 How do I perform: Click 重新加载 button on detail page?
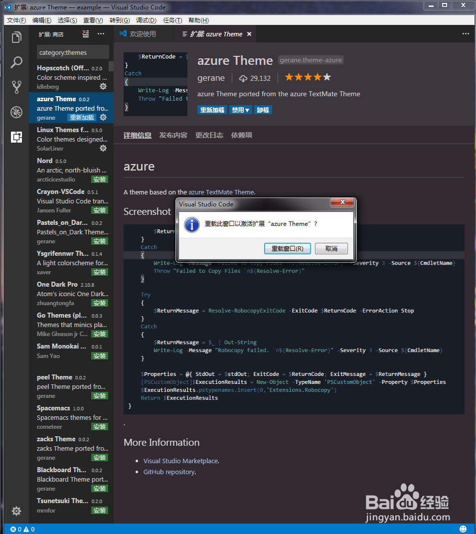[212, 110]
